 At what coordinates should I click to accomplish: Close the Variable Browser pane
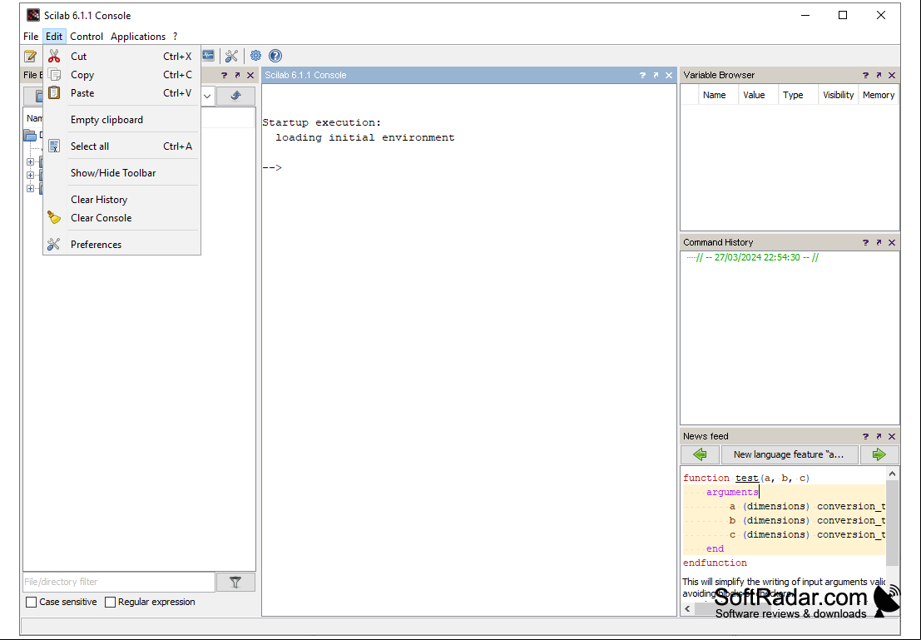point(892,75)
